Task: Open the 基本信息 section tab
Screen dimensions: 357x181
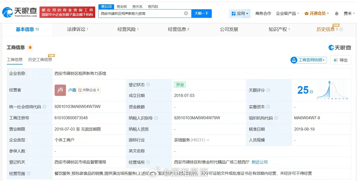Action: click(x=27, y=29)
